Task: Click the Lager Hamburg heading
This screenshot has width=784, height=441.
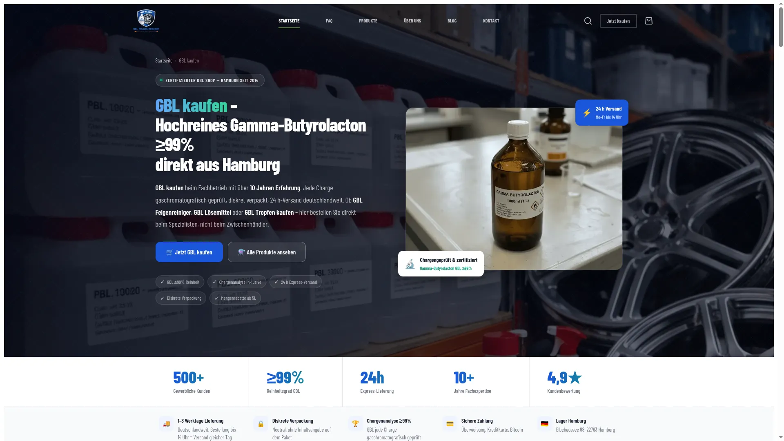Action: click(571, 421)
